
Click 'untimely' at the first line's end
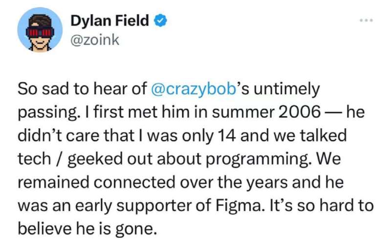[287, 89]
